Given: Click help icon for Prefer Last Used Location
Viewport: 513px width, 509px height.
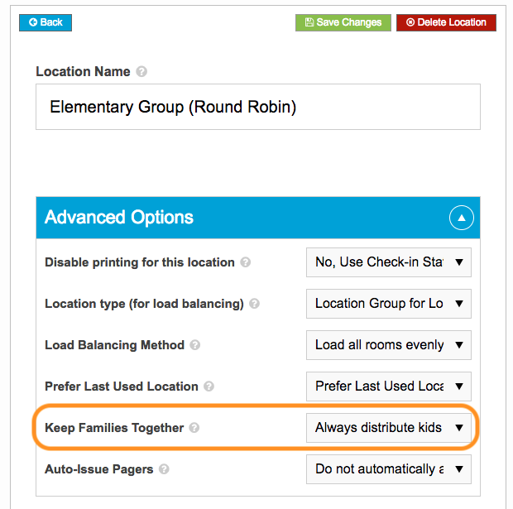Looking at the screenshot, I should [209, 387].
